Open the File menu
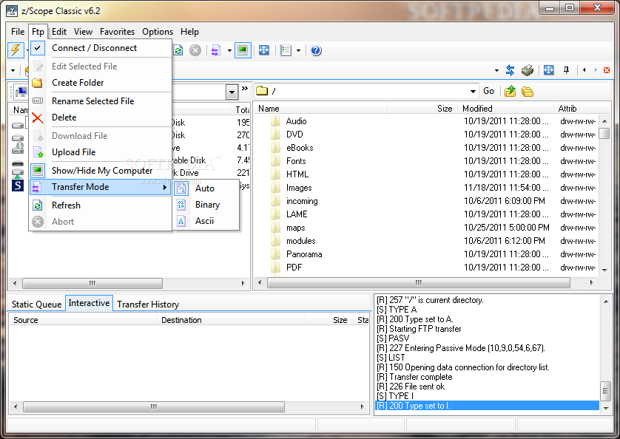The image size is (620, 439). click(18, 32)
